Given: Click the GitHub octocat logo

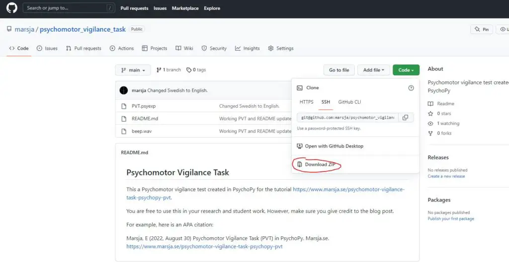Looking at the screenshot, I should [12, 8].
